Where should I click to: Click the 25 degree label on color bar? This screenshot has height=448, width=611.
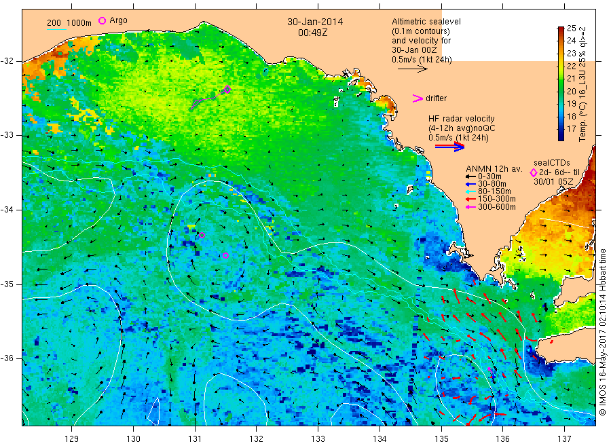tap(571, 28)
